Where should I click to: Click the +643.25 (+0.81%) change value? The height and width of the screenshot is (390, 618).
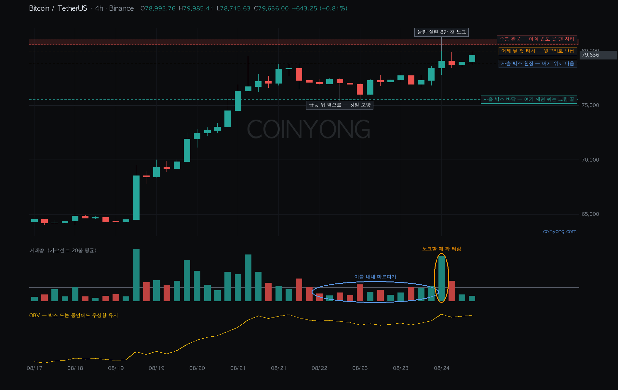coord(320,8)
